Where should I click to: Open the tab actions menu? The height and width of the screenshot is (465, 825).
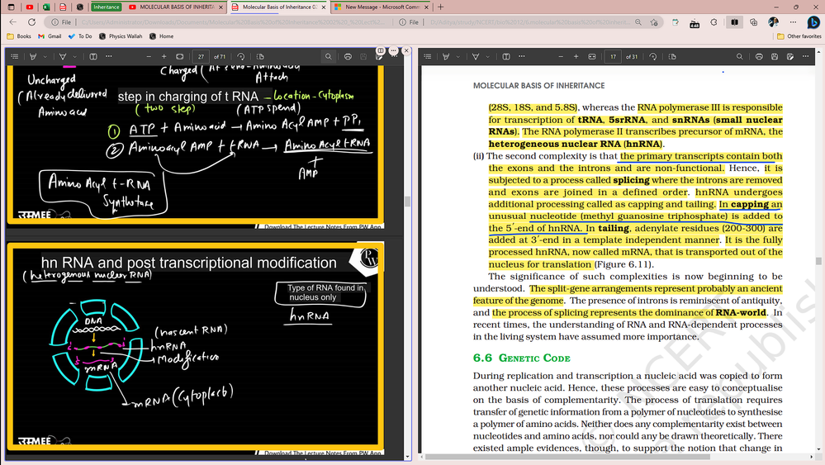[x=11, y=7]
